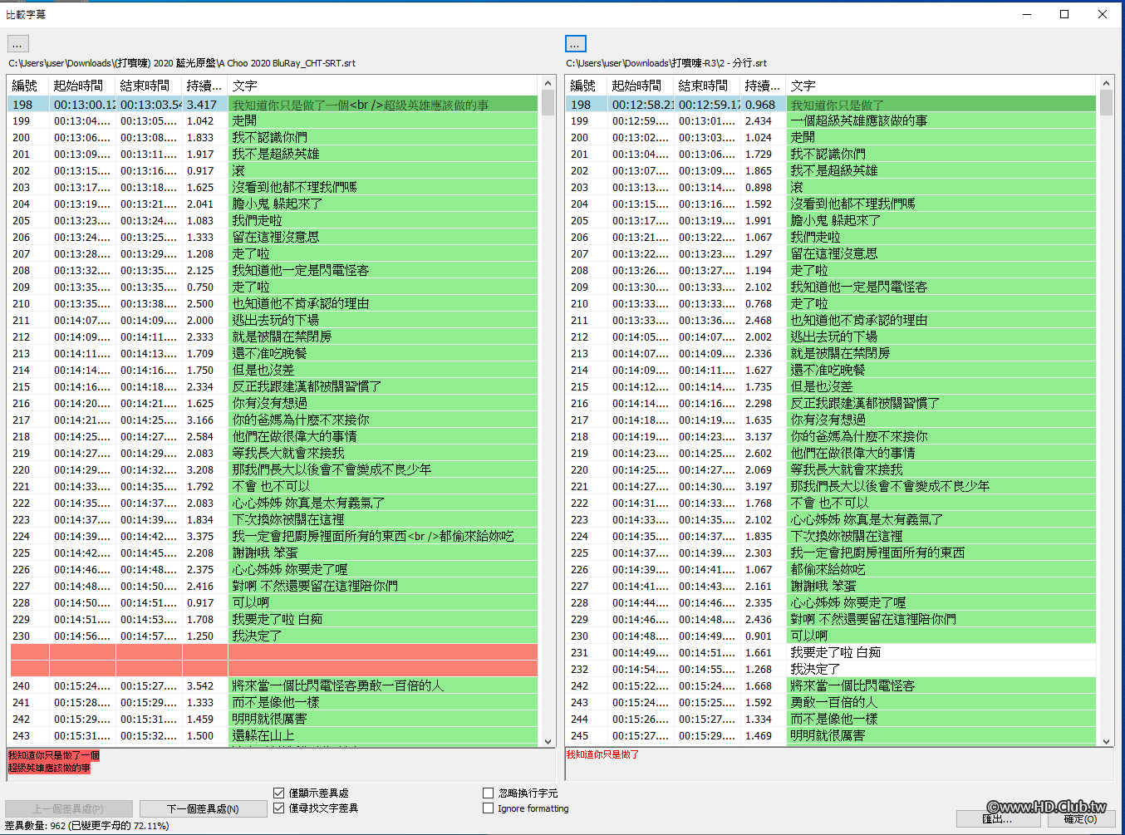This screenshot has width=1125, height=835.
Task: Enable the Ignore formatting option
Action: [489, 808]
